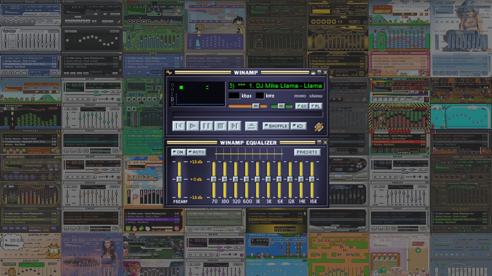Screen dimensions: 492x276
Task: Toggle windowshade mode on main window
Action: coord(319,73)
